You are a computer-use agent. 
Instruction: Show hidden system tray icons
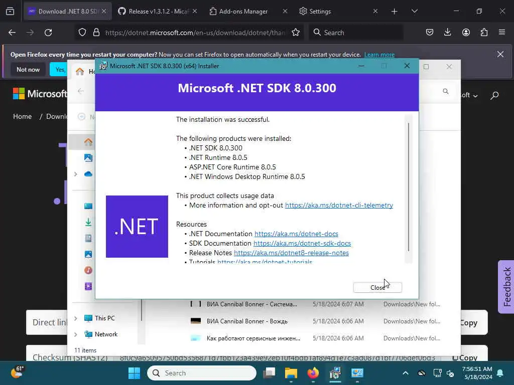(x=405, y=373)
